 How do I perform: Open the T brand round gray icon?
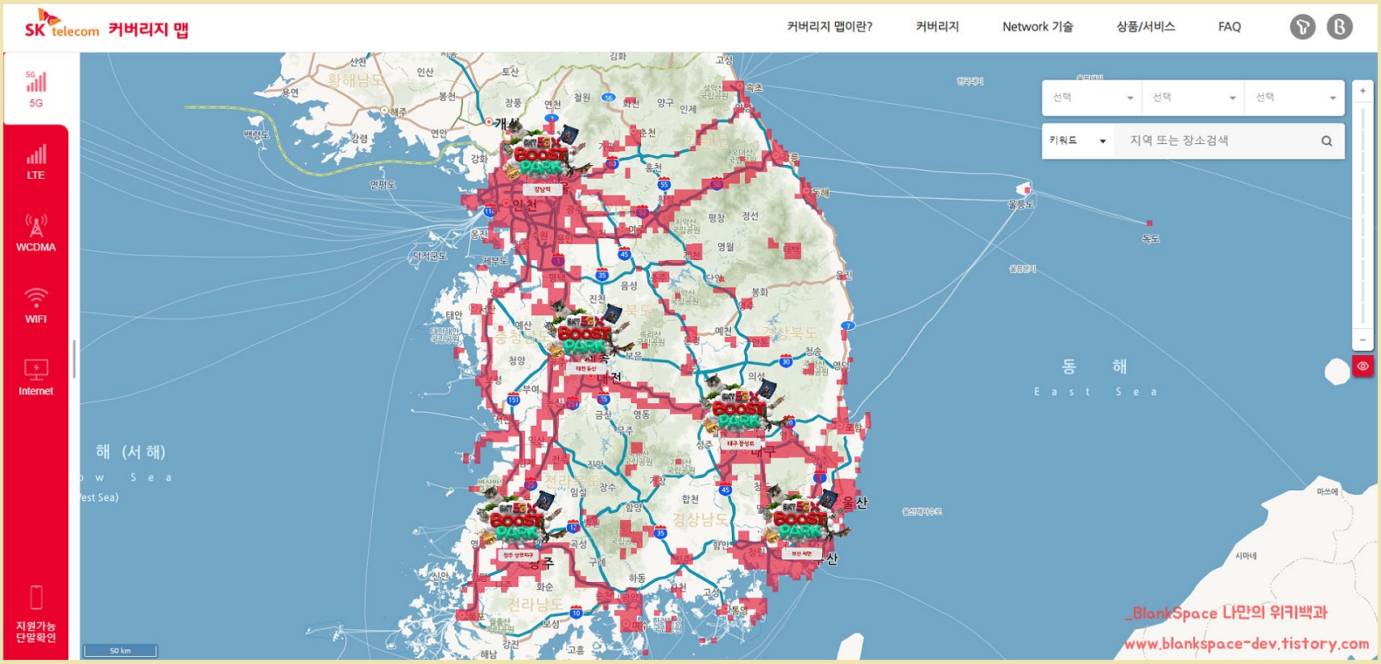(1302, 27)
